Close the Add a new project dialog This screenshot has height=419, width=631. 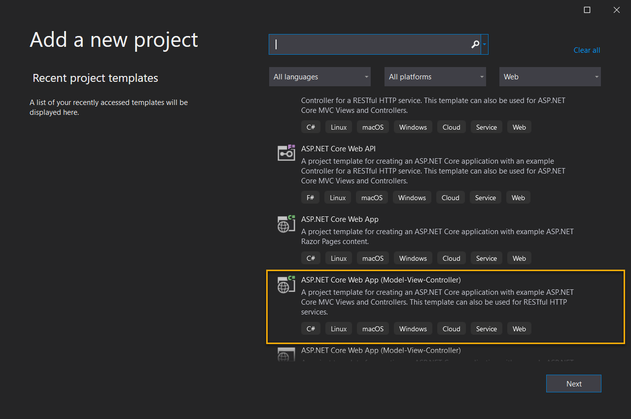coord(616,10)
